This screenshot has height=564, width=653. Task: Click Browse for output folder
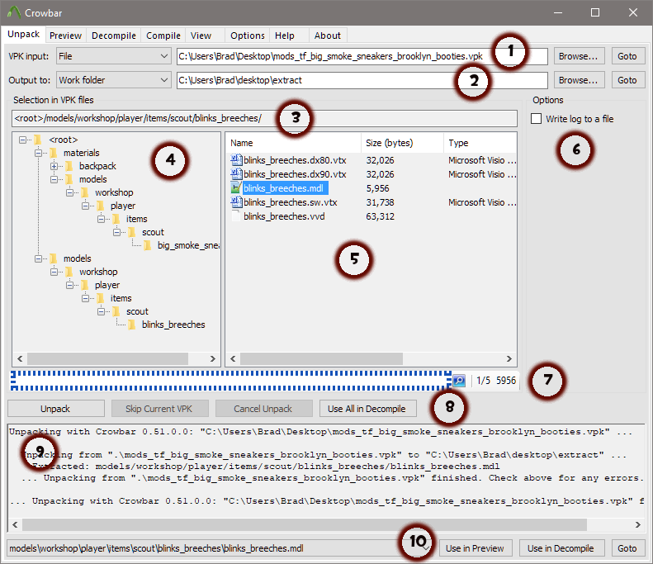(x=578, y=80)
